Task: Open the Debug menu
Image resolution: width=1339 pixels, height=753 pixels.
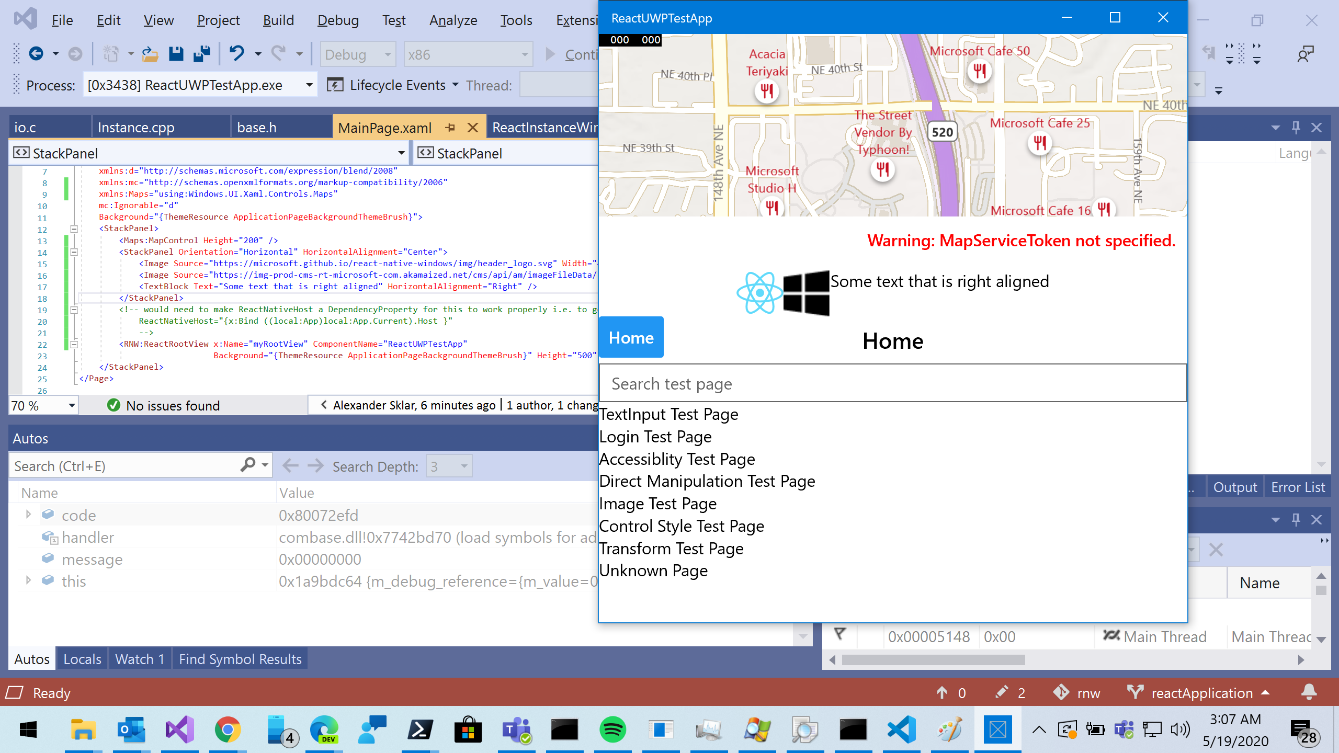Action: (338, 20)
